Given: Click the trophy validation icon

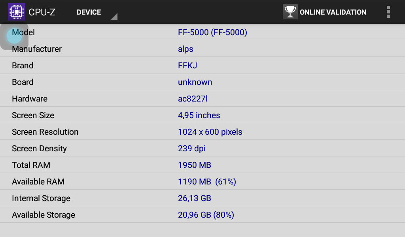Looking at the screenshot, I should tap(290, 12).
